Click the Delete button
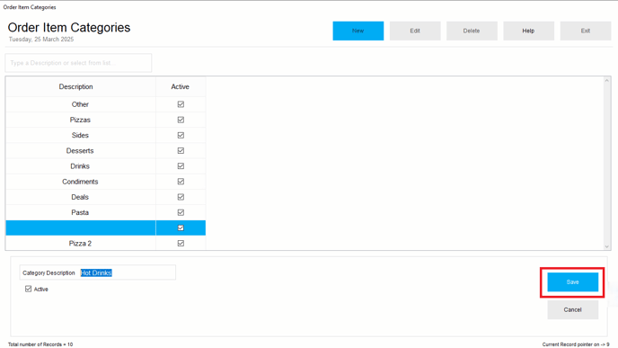The height and width of the screenshot is (348, 618). (x=472, y=31)
